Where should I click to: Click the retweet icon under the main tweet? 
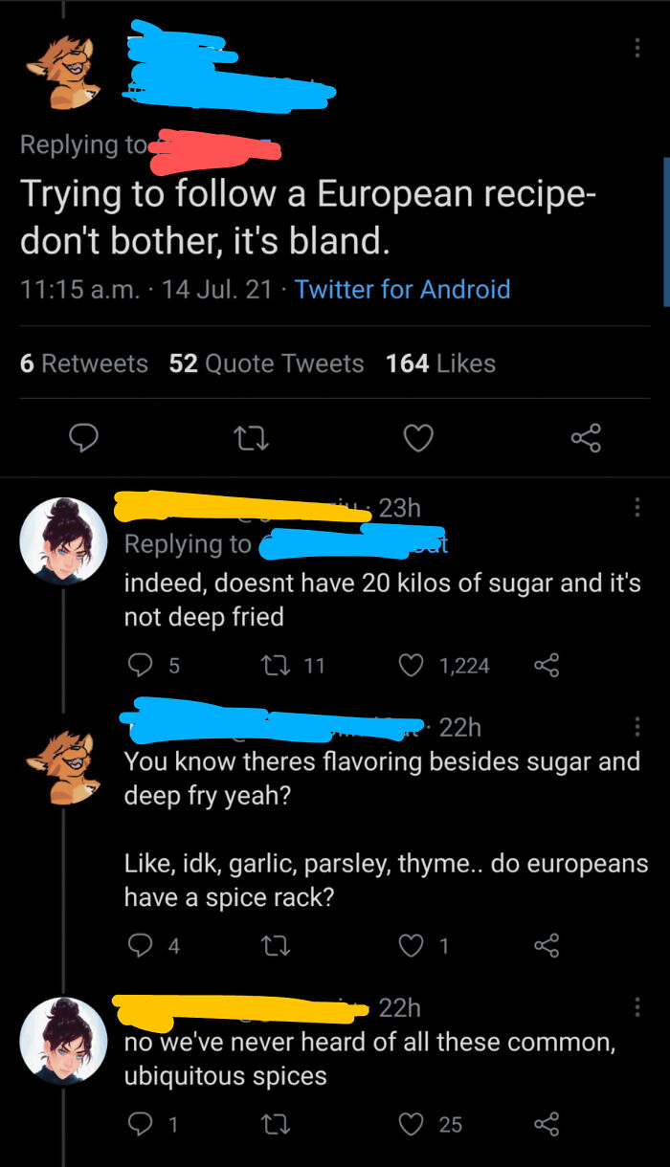tap(251, 438)
